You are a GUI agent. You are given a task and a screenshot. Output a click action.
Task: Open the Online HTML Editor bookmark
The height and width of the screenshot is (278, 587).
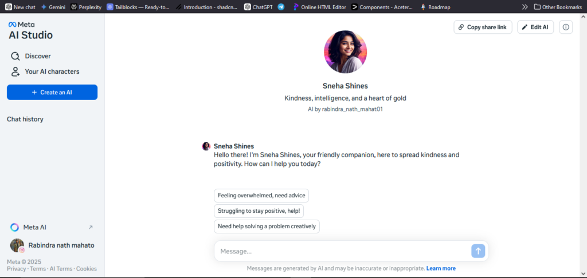[319, 7]
